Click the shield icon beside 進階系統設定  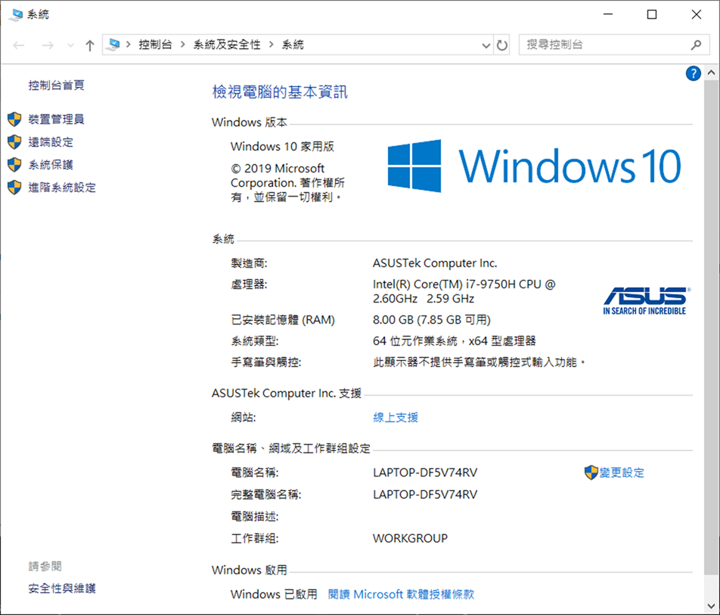coord(14,187)
